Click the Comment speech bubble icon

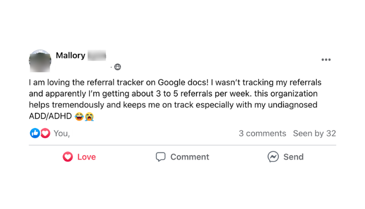(x=161, y=157)
